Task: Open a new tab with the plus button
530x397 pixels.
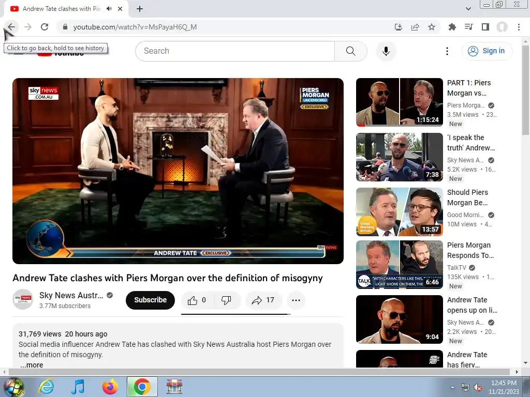Action: click(x=140, y=9)
